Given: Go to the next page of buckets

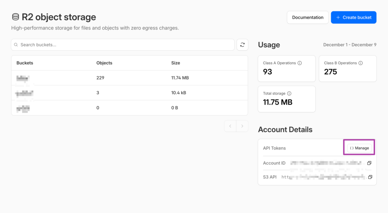Looking at the screenshot, I should (x=242, y=126).
